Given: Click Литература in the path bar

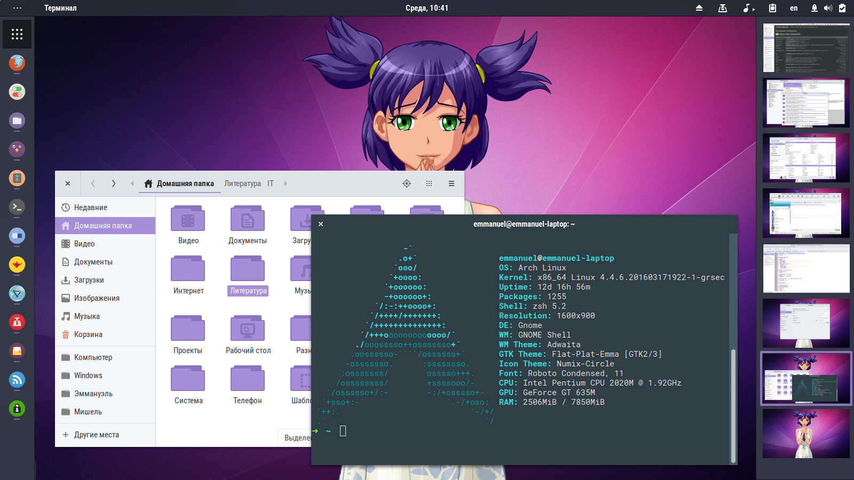Looking at the screenshot, I should coord(242,183).
